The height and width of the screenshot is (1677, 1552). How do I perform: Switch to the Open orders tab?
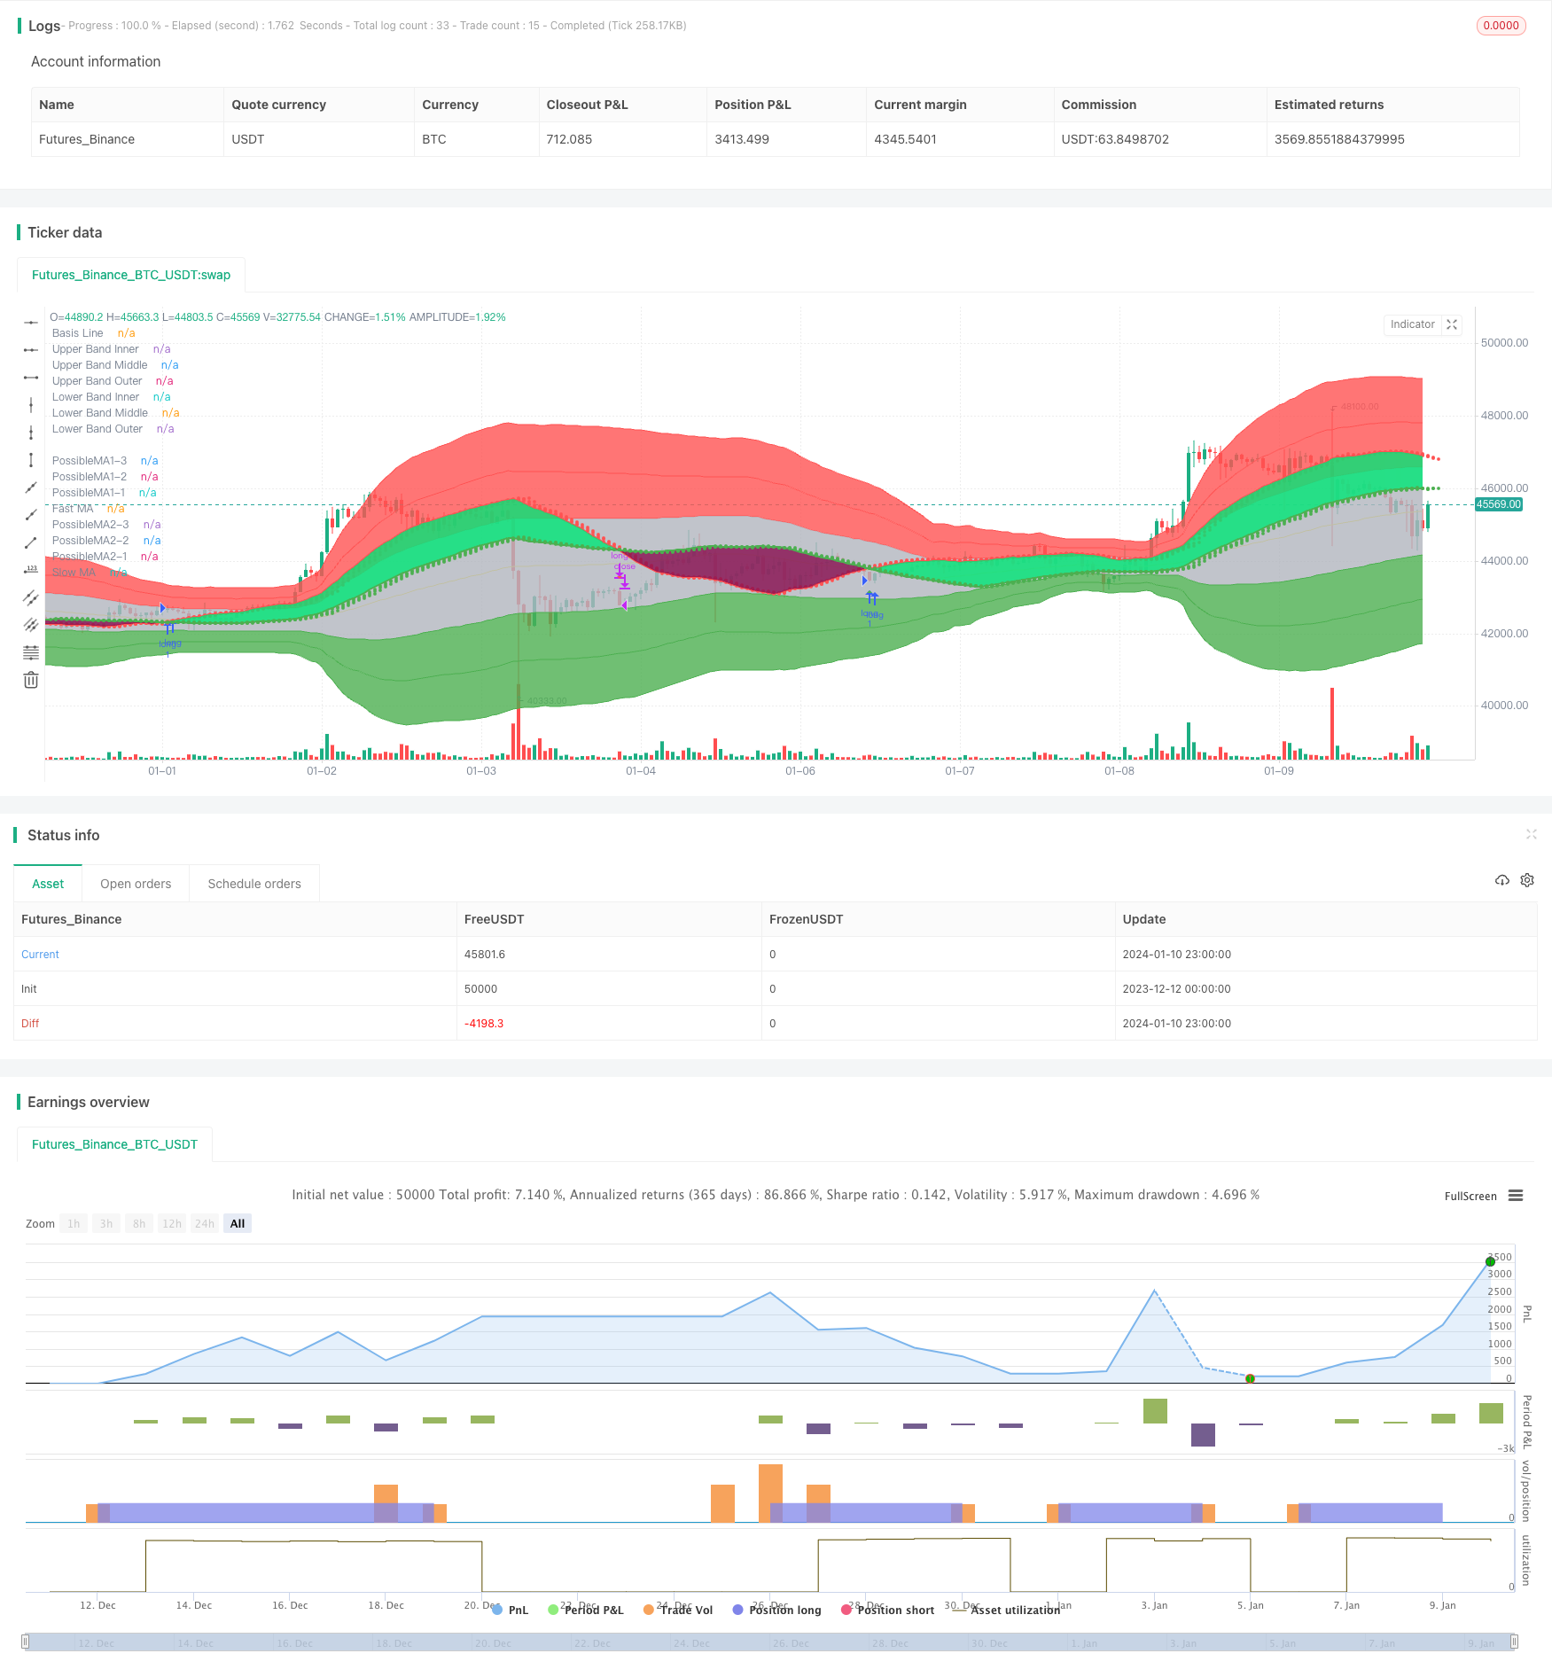pyautogui.click(x=136, y=884)
